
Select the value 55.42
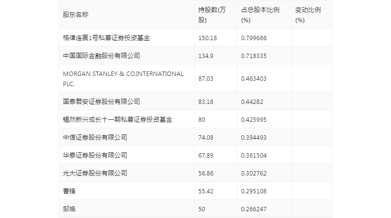206,191
